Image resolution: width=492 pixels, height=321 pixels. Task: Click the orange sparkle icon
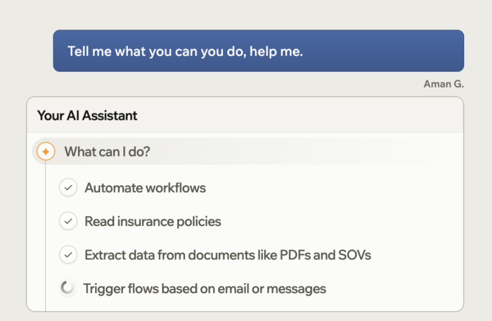[x=46, y=151]
